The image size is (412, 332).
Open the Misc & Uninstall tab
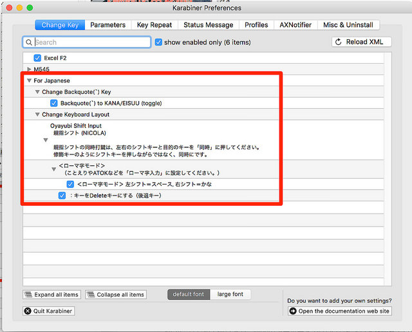click(348, 25)
